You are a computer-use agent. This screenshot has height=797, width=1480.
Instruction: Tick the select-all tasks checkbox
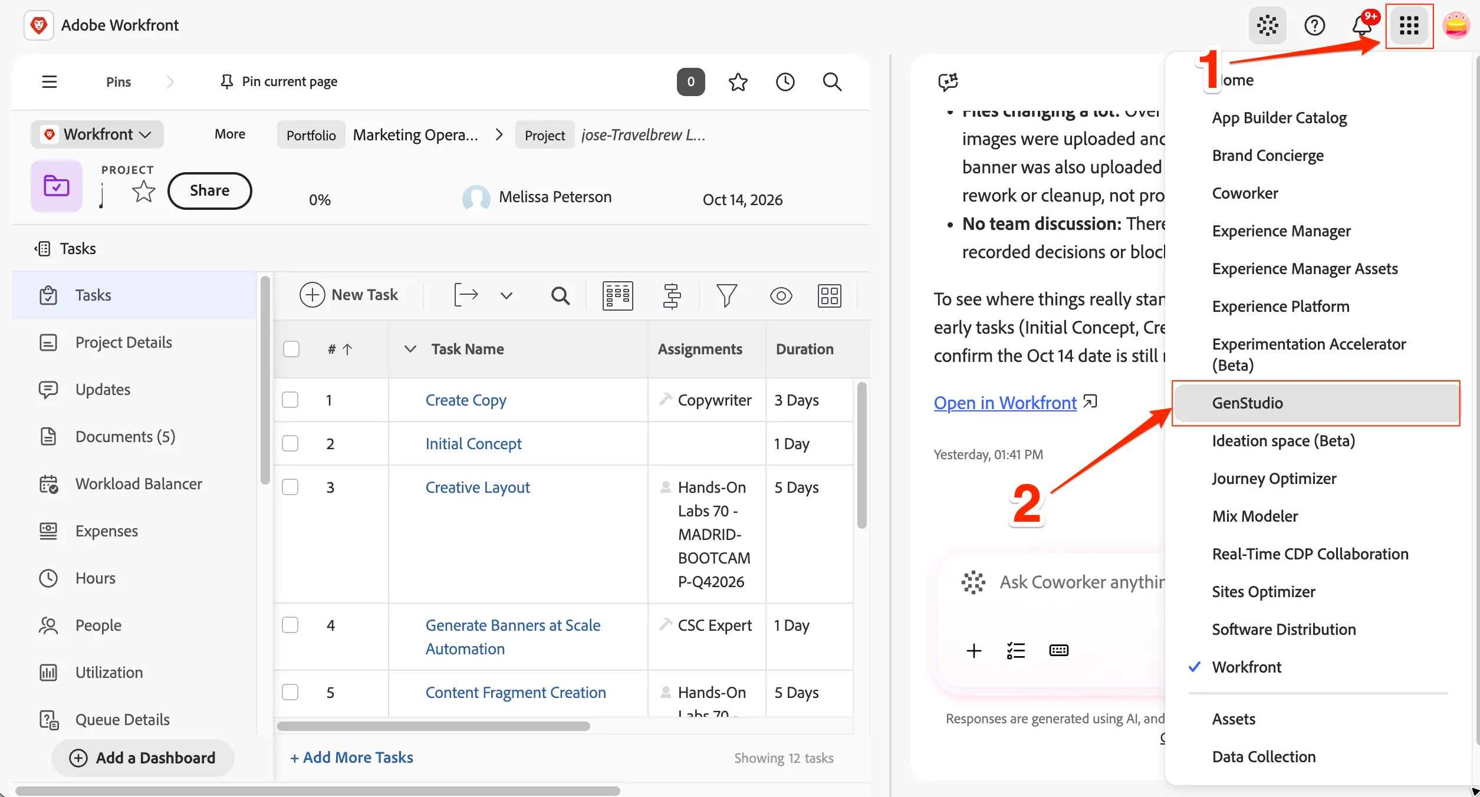(291, 349)
